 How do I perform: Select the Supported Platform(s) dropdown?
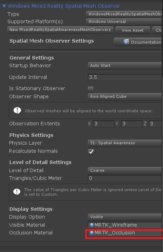point(124,21)
